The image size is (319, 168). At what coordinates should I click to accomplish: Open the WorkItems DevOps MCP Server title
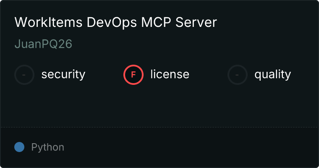pos(115,23)
